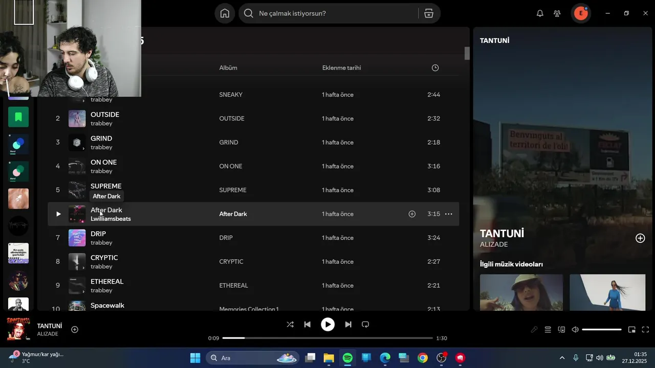Open the play queue
655x368 pixels.
click(x=548, y=330)
